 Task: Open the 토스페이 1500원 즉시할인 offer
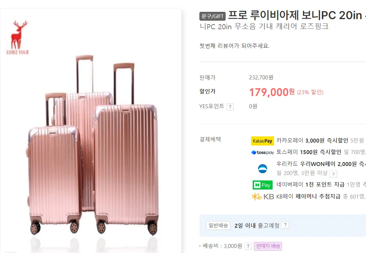click(x=309, y=152)
